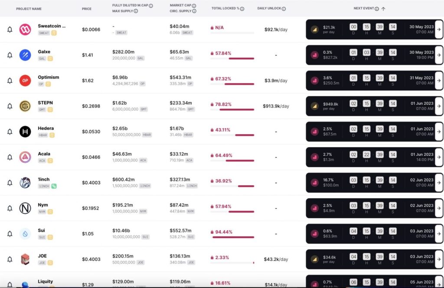Screen dimensions: 444x288
Task: Open the Acala project logo
Action: tap(25, 157)
